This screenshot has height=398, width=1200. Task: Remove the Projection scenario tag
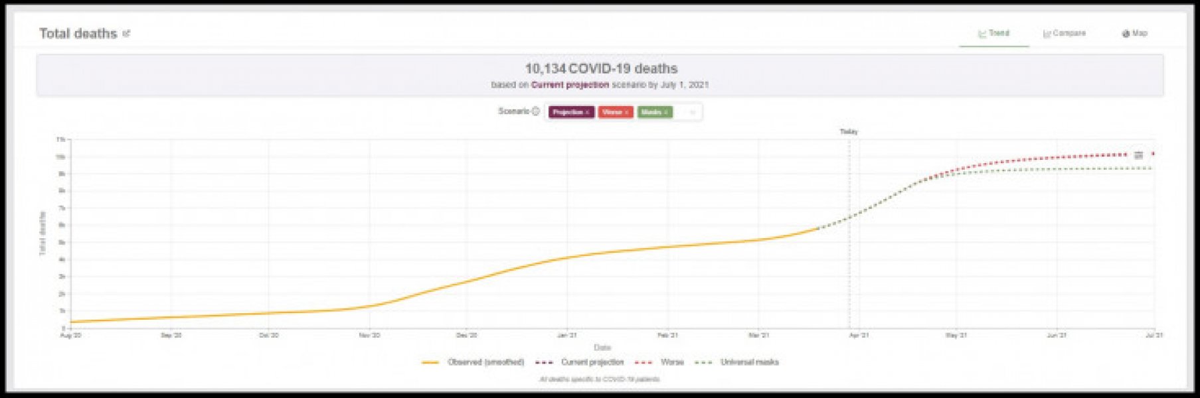point(587,113)
